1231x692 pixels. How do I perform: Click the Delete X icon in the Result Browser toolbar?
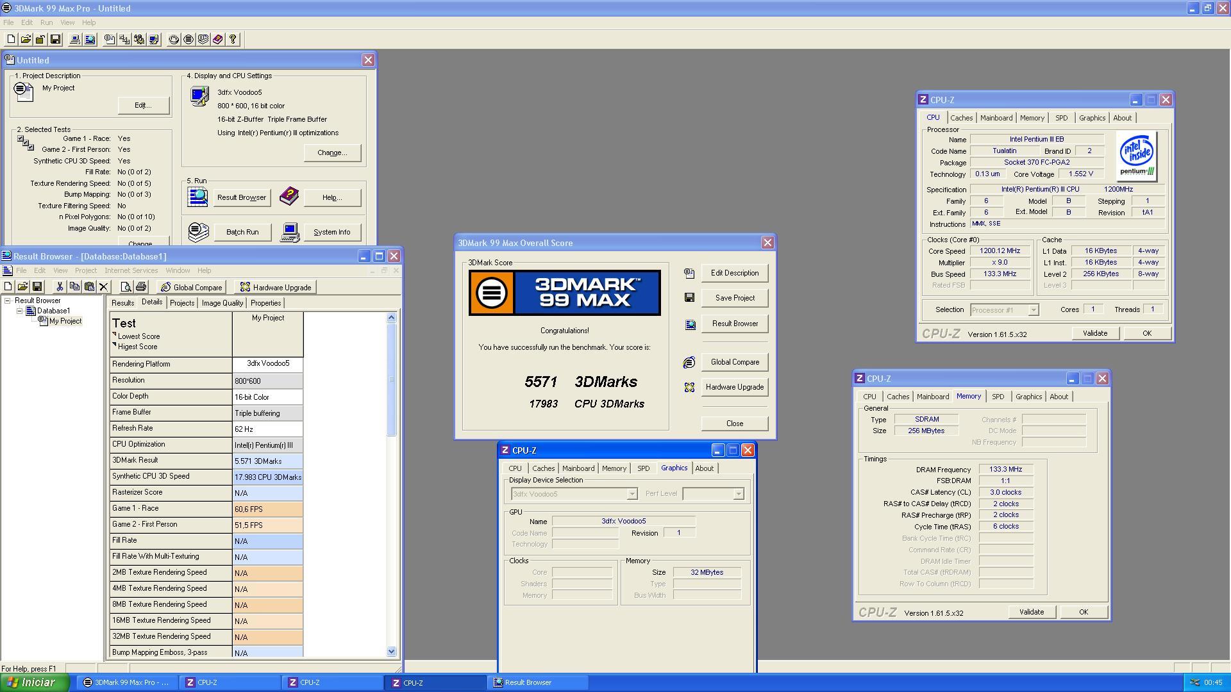[x=103, y=287]
